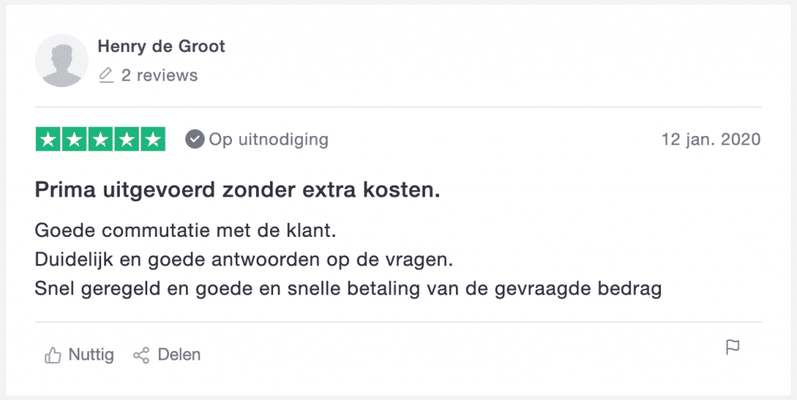Report the review with the flag icon
This screenshot has width=797, height=400.
[x=732, y=347]
